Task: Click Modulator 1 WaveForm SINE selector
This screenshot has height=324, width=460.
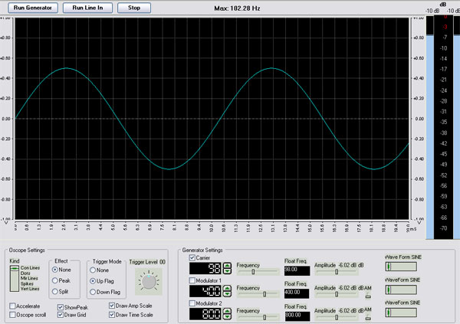Action: pos(401,290)
